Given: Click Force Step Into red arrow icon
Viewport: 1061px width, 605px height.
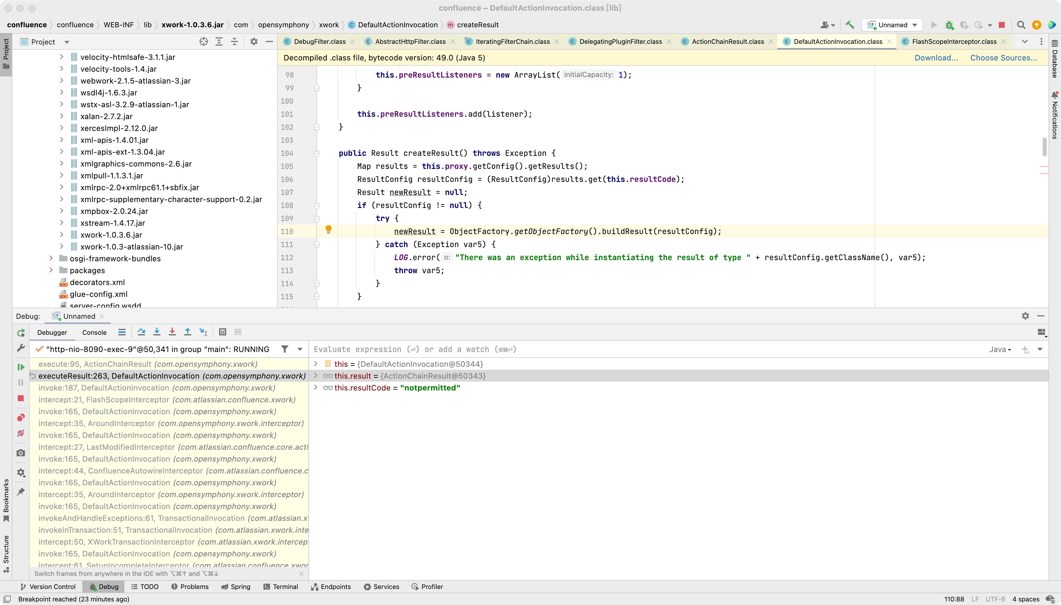Looking at the screenshot, I should (x=172, y=332).
